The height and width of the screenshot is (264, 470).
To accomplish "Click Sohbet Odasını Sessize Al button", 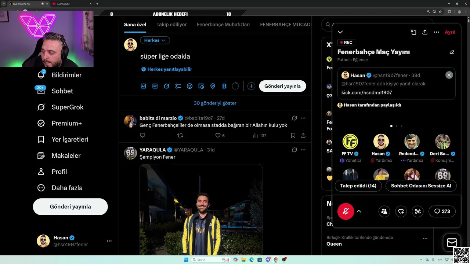I will coord(421,186).
